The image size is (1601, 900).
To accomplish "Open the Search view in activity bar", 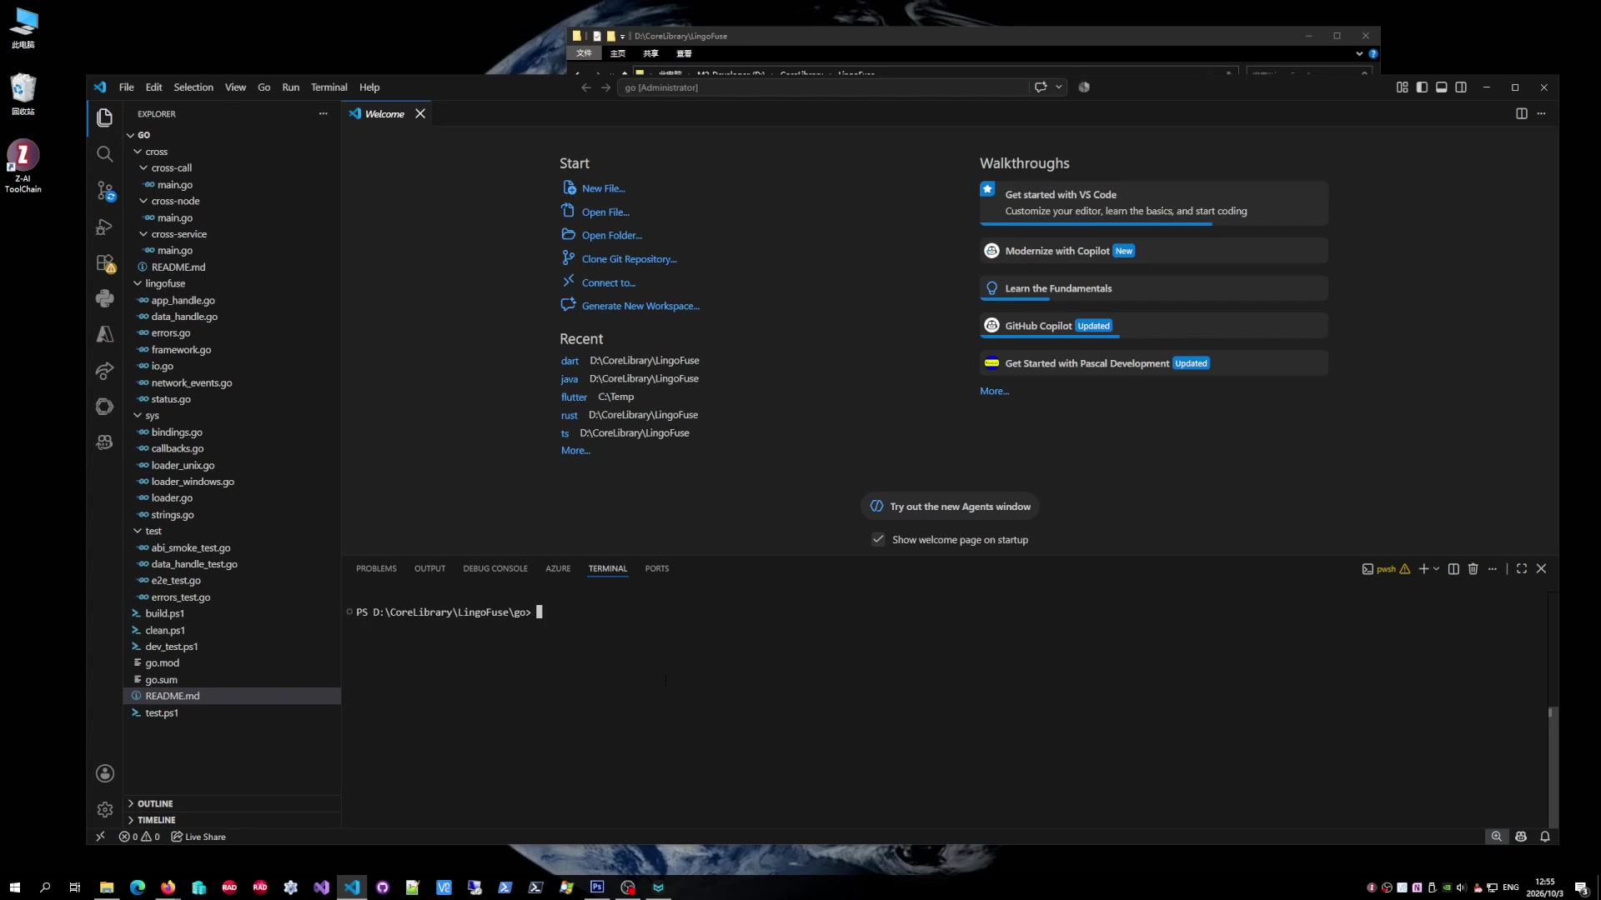I will [104, 154].
